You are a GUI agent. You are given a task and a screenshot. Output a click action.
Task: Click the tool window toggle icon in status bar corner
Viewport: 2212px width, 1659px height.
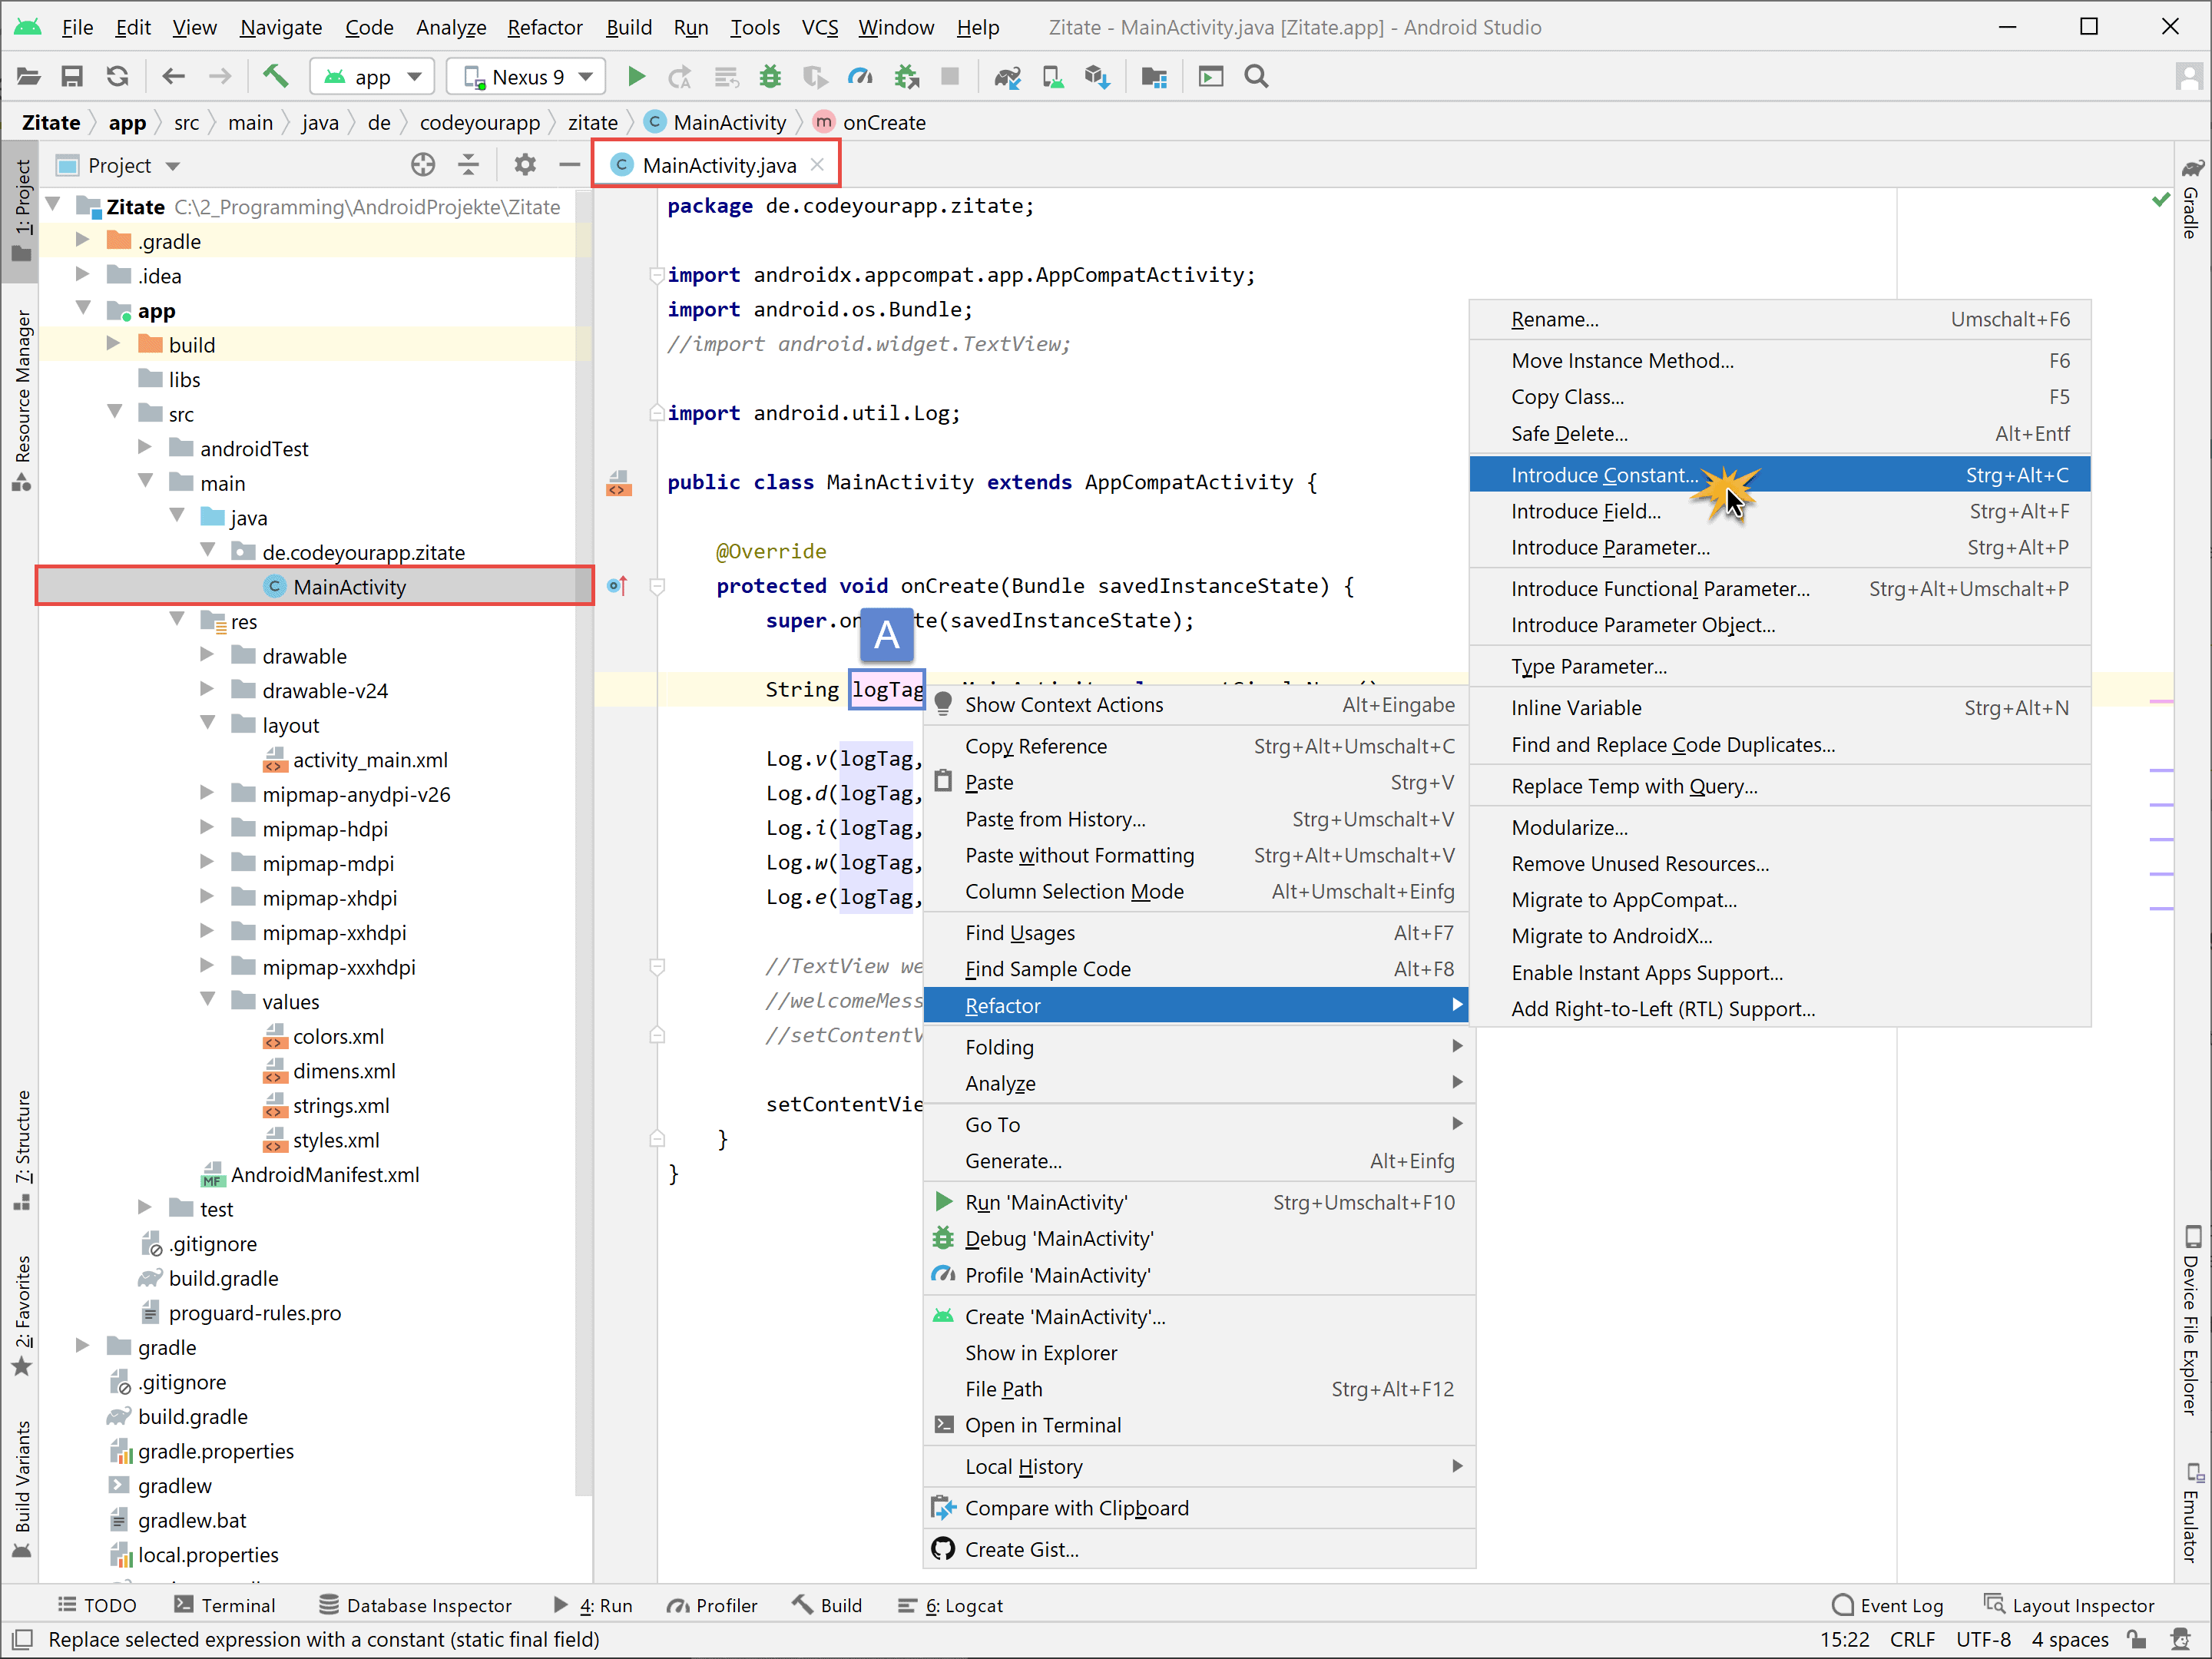pos(22,1640)
